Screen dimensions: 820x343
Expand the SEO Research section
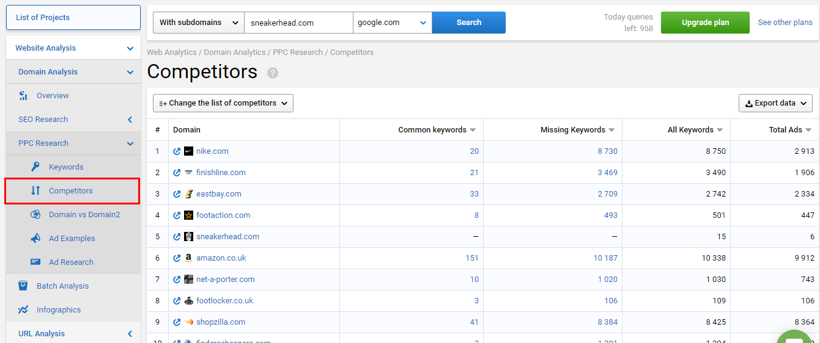click(130, 120)
